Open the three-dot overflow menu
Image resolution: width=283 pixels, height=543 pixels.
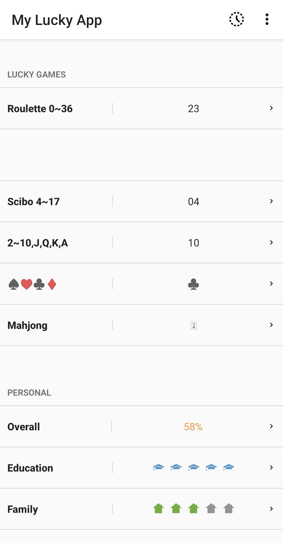[x=267, y=19]
